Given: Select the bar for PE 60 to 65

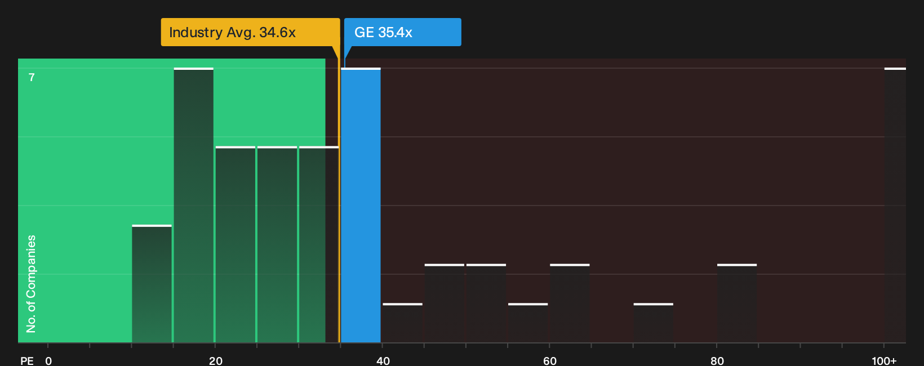Looking at the screenshot, I should (570, 303).
